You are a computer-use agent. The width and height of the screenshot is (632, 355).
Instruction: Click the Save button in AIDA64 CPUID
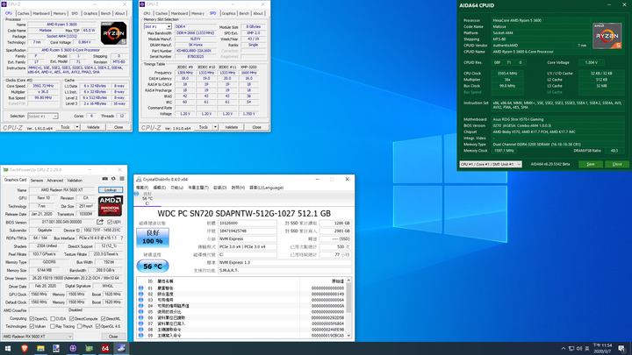[591, 164]
